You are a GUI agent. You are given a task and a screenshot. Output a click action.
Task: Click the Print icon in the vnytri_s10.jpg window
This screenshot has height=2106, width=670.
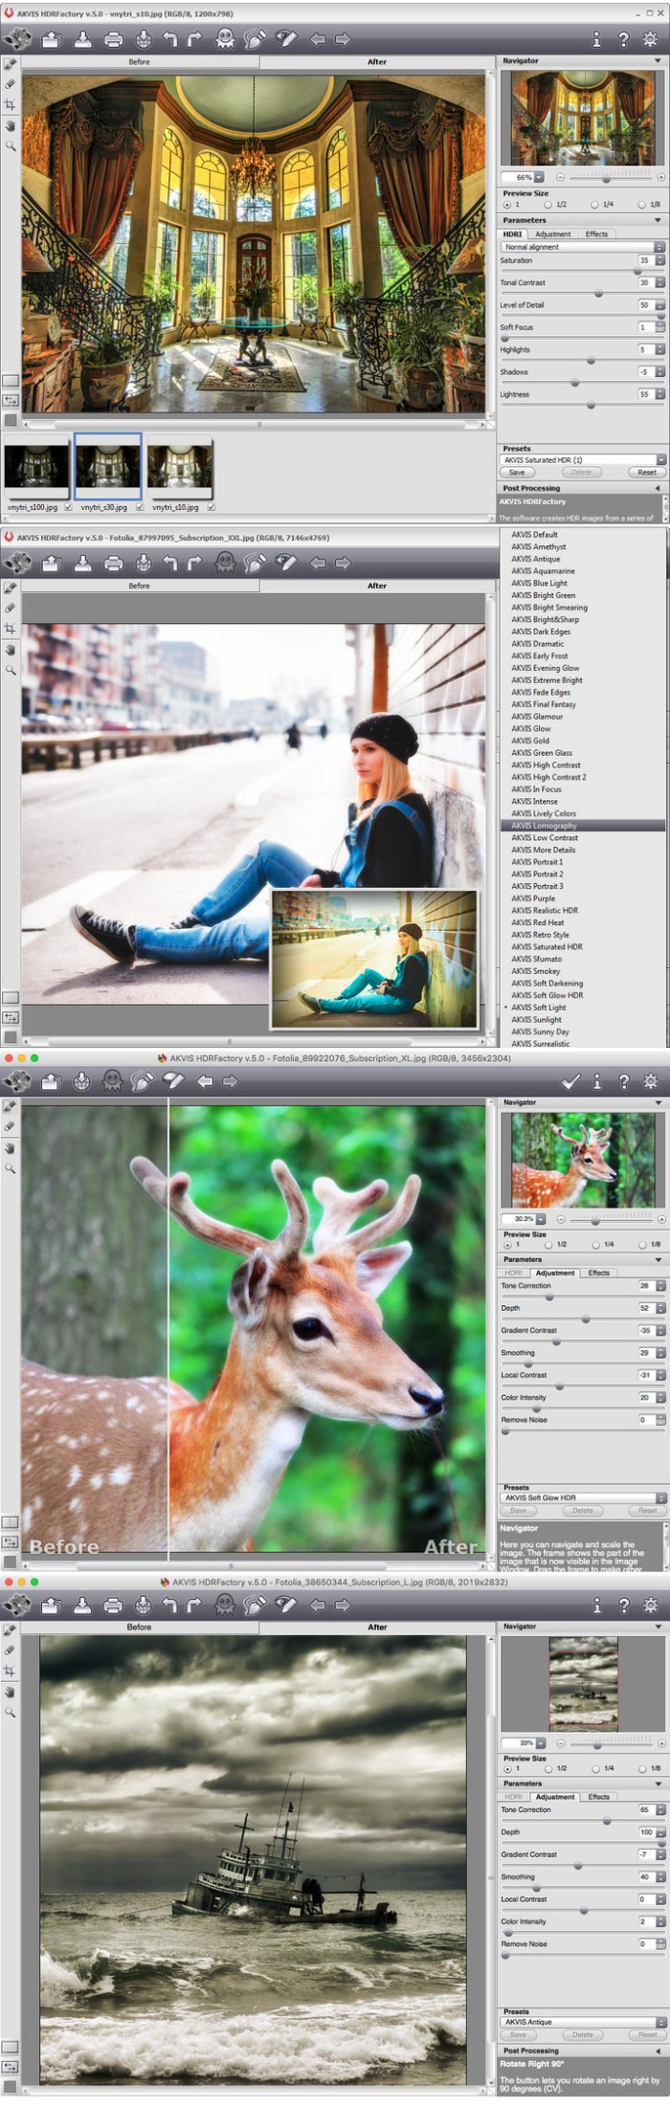[x=113, y=39]
